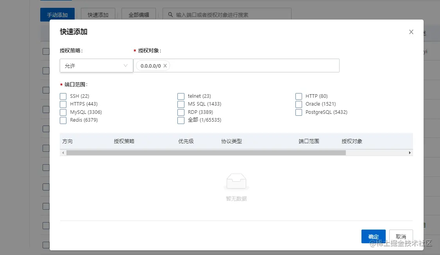
Task: Click the horizontal scrollbar thumb in table
Action: click(x=206, y=153)
